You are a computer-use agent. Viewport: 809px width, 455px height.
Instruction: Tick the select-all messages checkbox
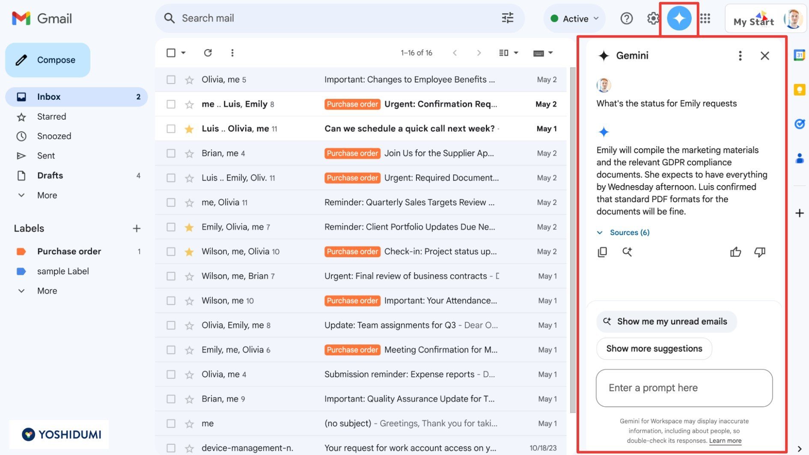171,53
